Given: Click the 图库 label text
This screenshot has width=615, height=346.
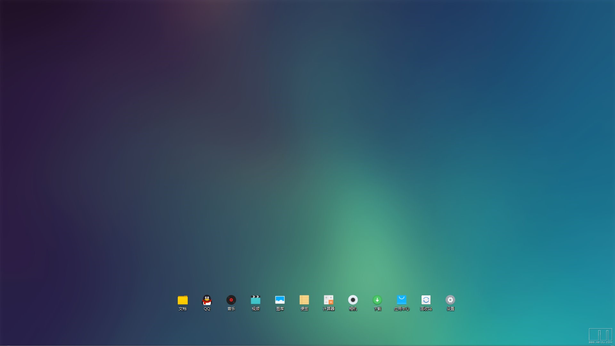Looking at the screenshot, I should pyautogui.click(x=280, y=309).
